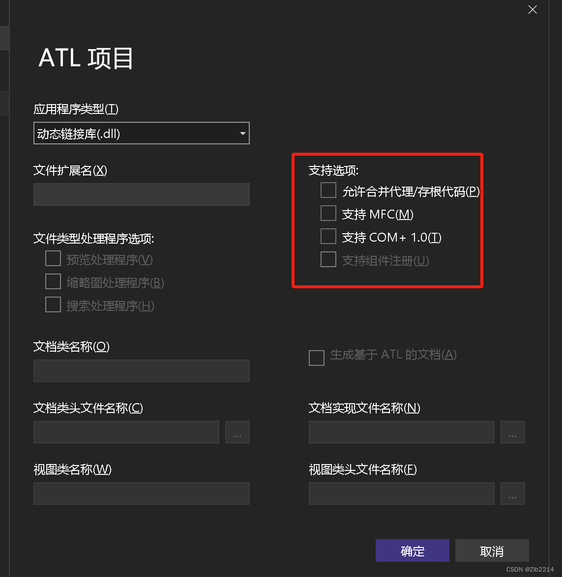Image resolution: width=562 pixels, height=577 pixels.
Task: Check 允许合并代理/存根代码 option
Action: [x=328, y=190]
